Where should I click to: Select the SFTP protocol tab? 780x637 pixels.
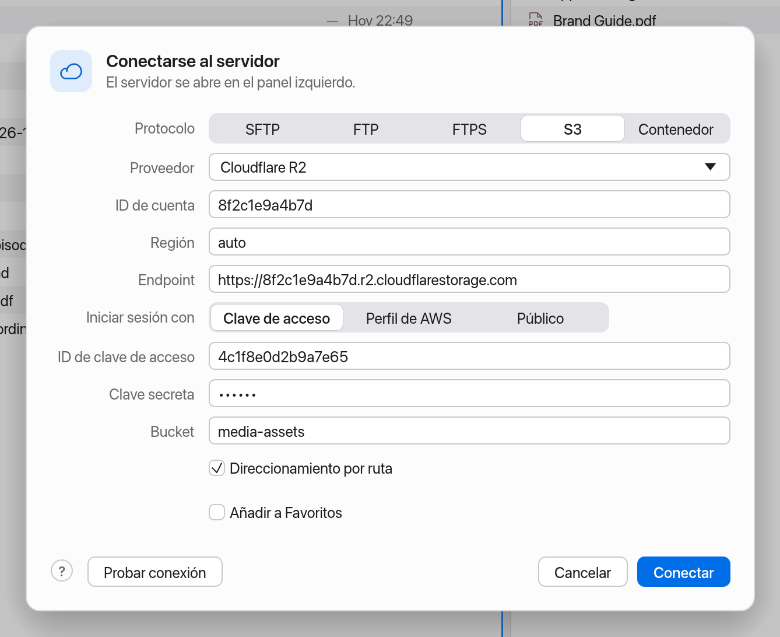[x=262, y=129]
